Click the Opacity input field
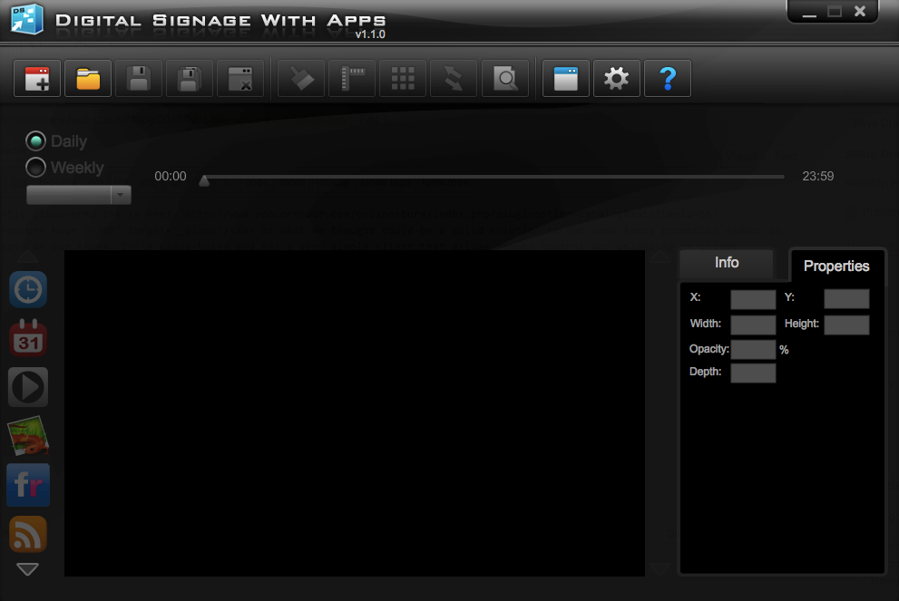Screen dimensions: 899x601 753,350
